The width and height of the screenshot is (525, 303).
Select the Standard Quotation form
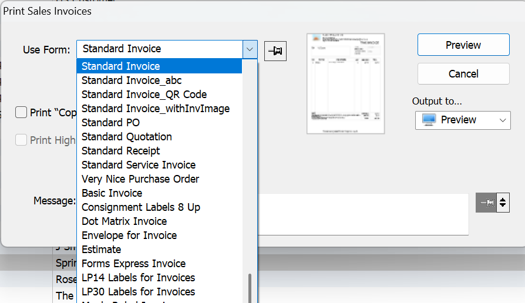coord(159,137)
